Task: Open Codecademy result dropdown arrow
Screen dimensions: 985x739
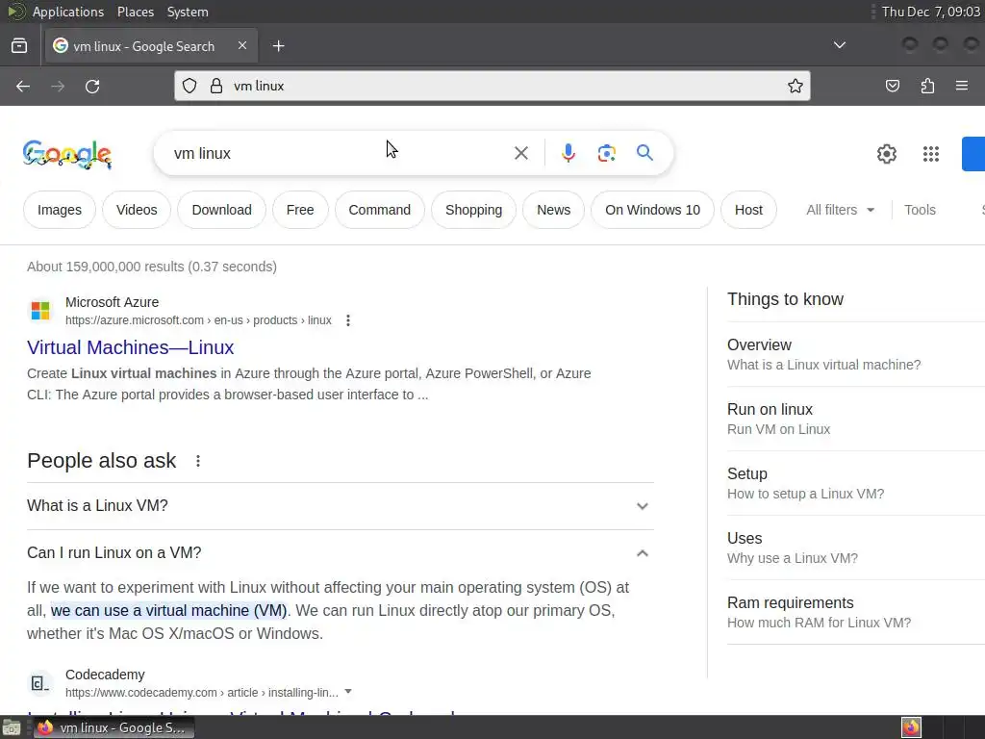Action: point(348,691)
